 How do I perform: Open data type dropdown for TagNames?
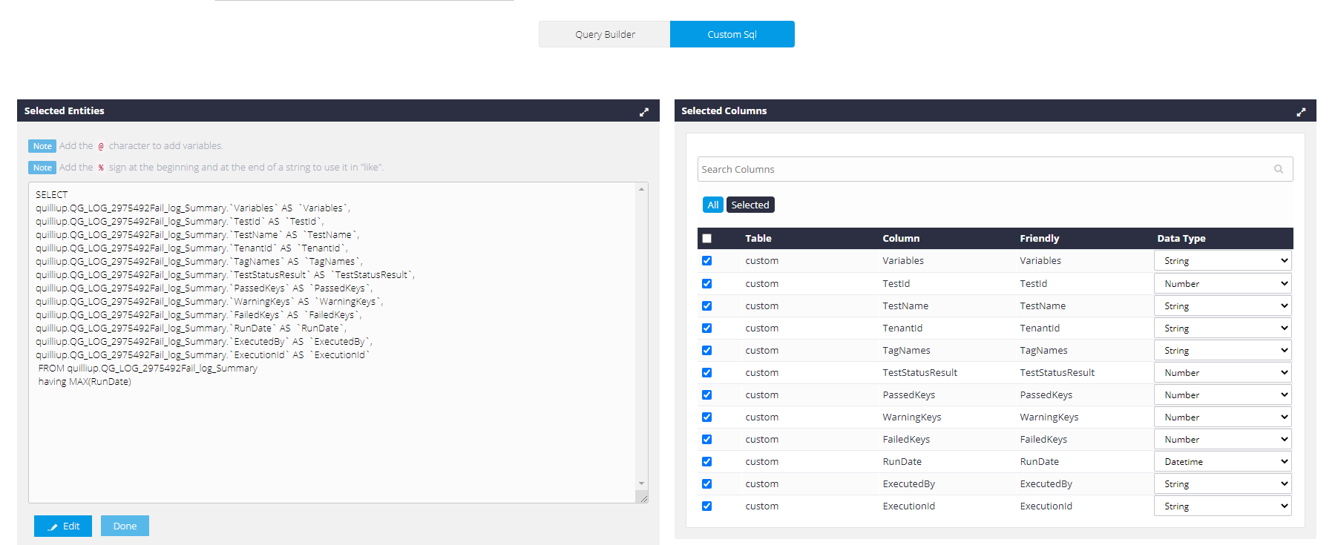(x=1222, y=350)
